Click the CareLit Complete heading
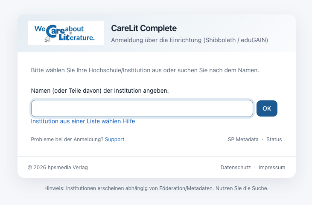This screenshot has width=312, height=205. (144, 28)
